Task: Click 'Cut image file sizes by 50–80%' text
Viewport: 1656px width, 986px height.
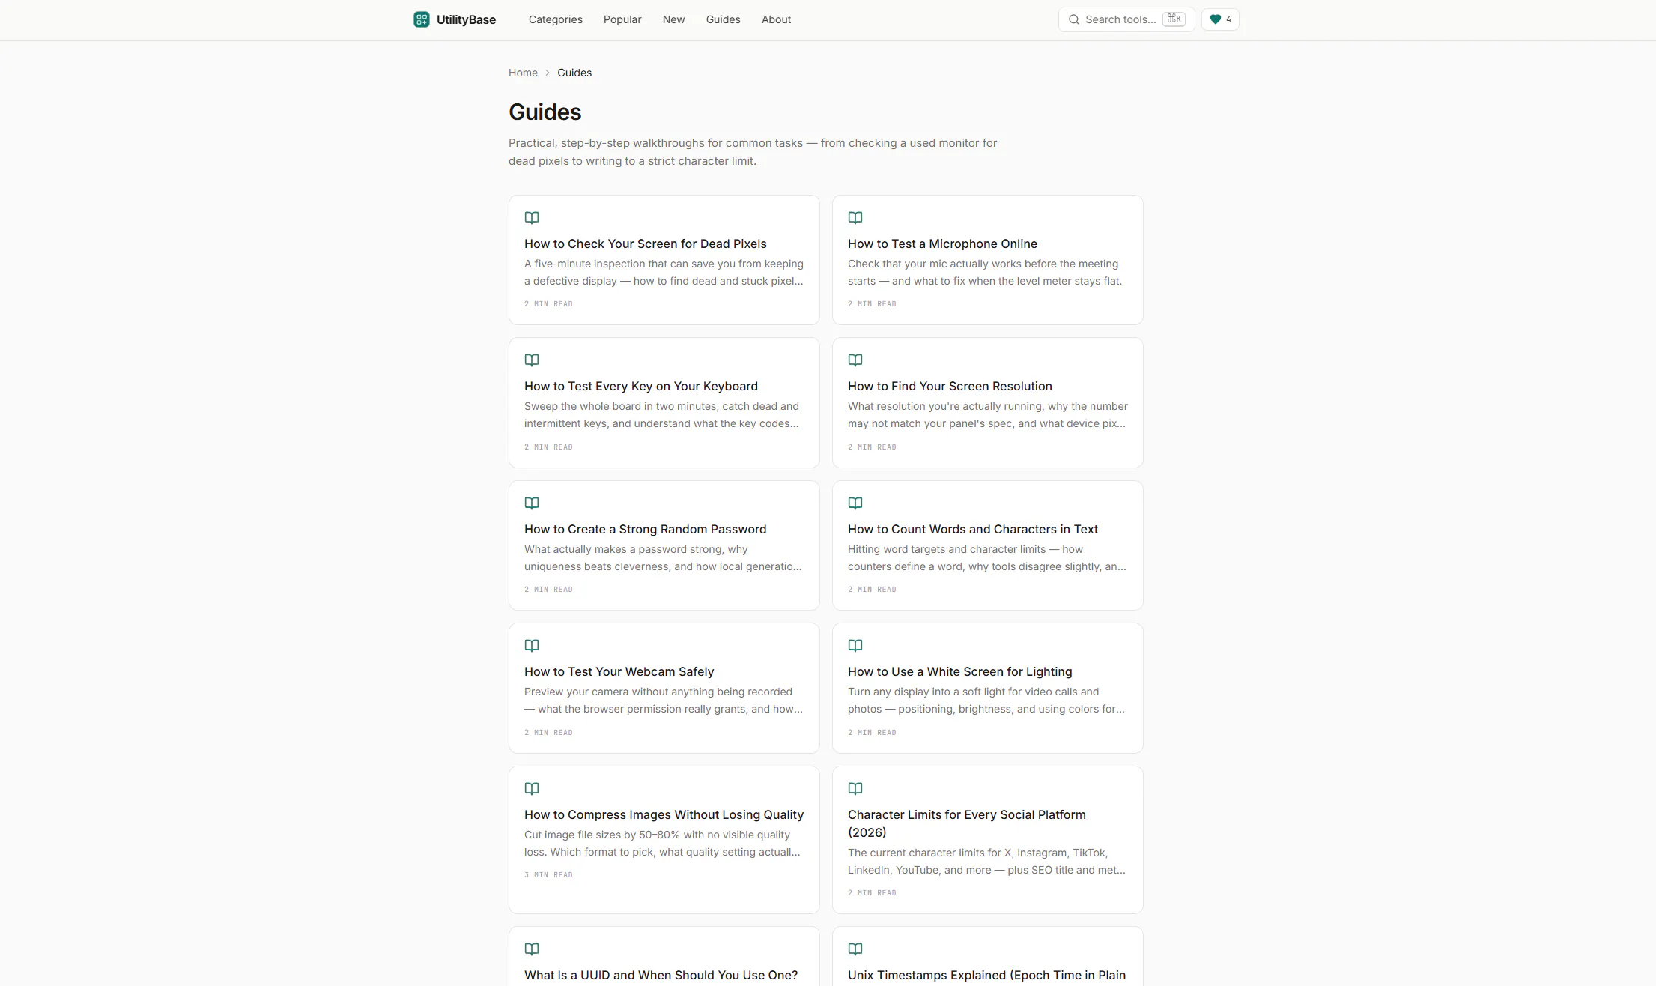Action: (662, 844)
